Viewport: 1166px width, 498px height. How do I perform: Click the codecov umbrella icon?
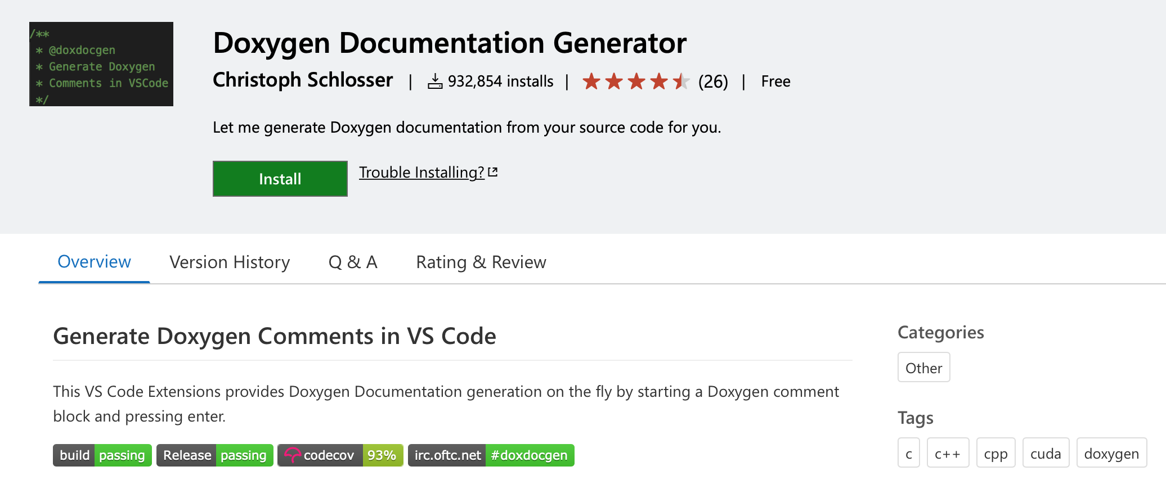[294, 455]
